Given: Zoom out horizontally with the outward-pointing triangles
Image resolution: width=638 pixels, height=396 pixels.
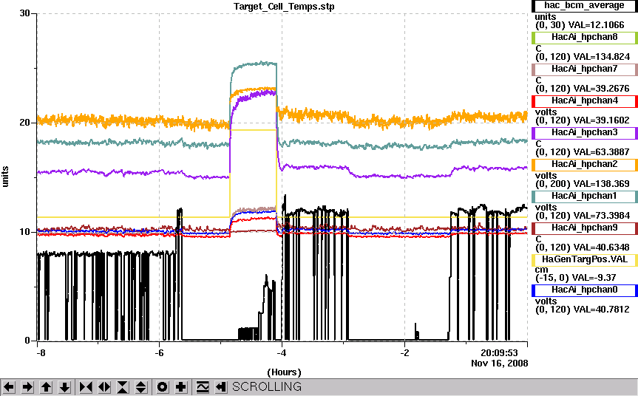Looking at the screenshot, I should tap(104, 386).
